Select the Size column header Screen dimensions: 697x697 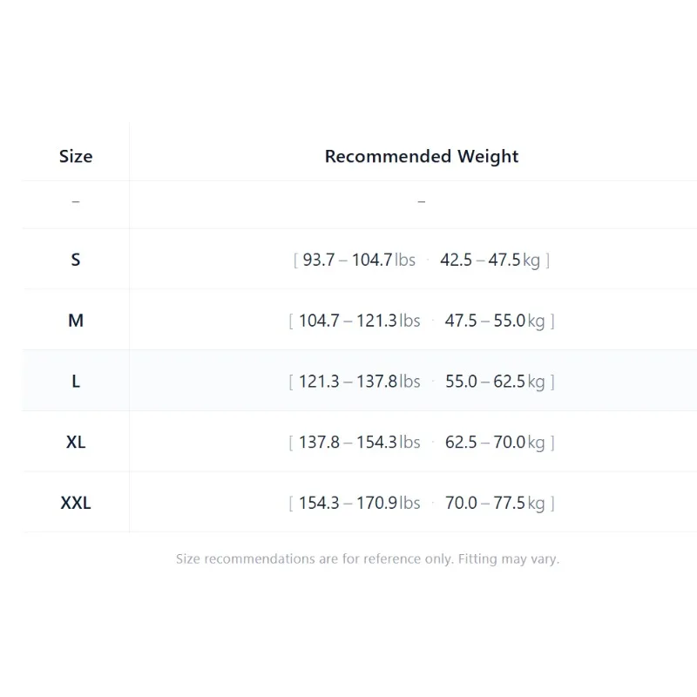coord(76,156)
